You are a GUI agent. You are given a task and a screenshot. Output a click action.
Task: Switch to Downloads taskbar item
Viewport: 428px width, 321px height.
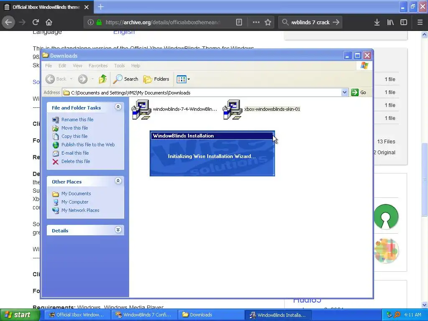click(211, 315)
